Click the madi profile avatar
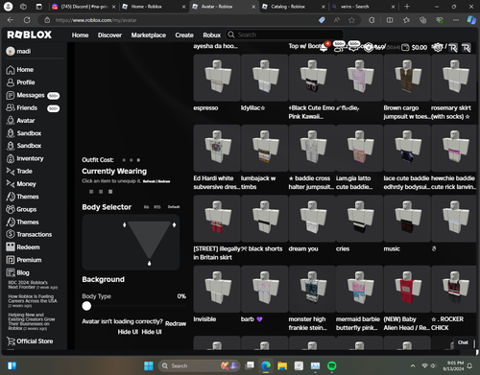Screen dimensions: 480x375 click(11, 51)
